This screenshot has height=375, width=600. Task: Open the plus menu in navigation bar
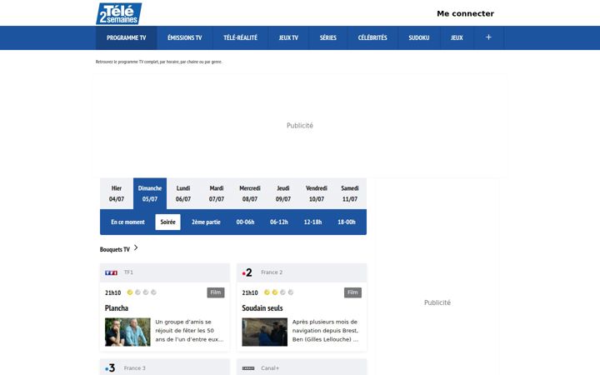[x=488, y=37]
